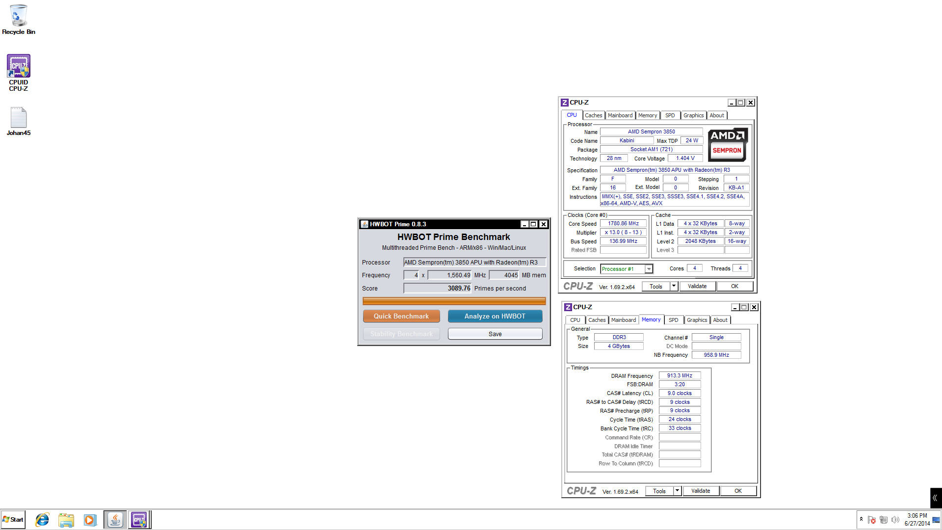This screenshot has width=942, height=530.
Task: Click the Code Name value Kabini
Action: 627,141
